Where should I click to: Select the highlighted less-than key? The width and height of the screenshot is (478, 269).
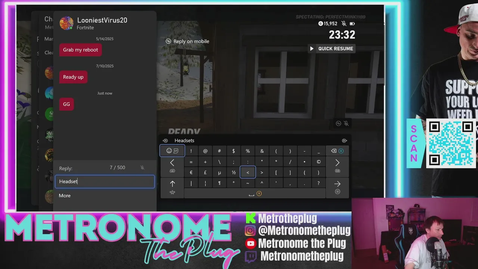pyautogui.click(x=248, y=173)
